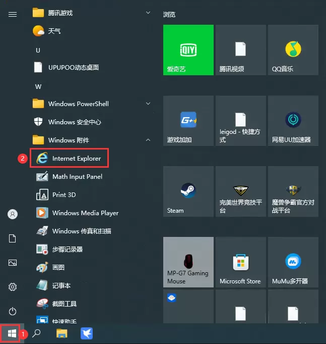The width and height of the screenshot is (326, 344).
Task: Launch the 网易UU加速器 tile
Action: coord(293,121)
